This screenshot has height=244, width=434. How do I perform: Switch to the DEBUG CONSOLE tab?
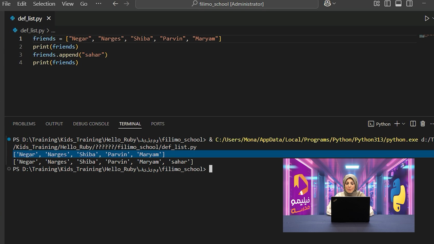click(x=91, y=124)
